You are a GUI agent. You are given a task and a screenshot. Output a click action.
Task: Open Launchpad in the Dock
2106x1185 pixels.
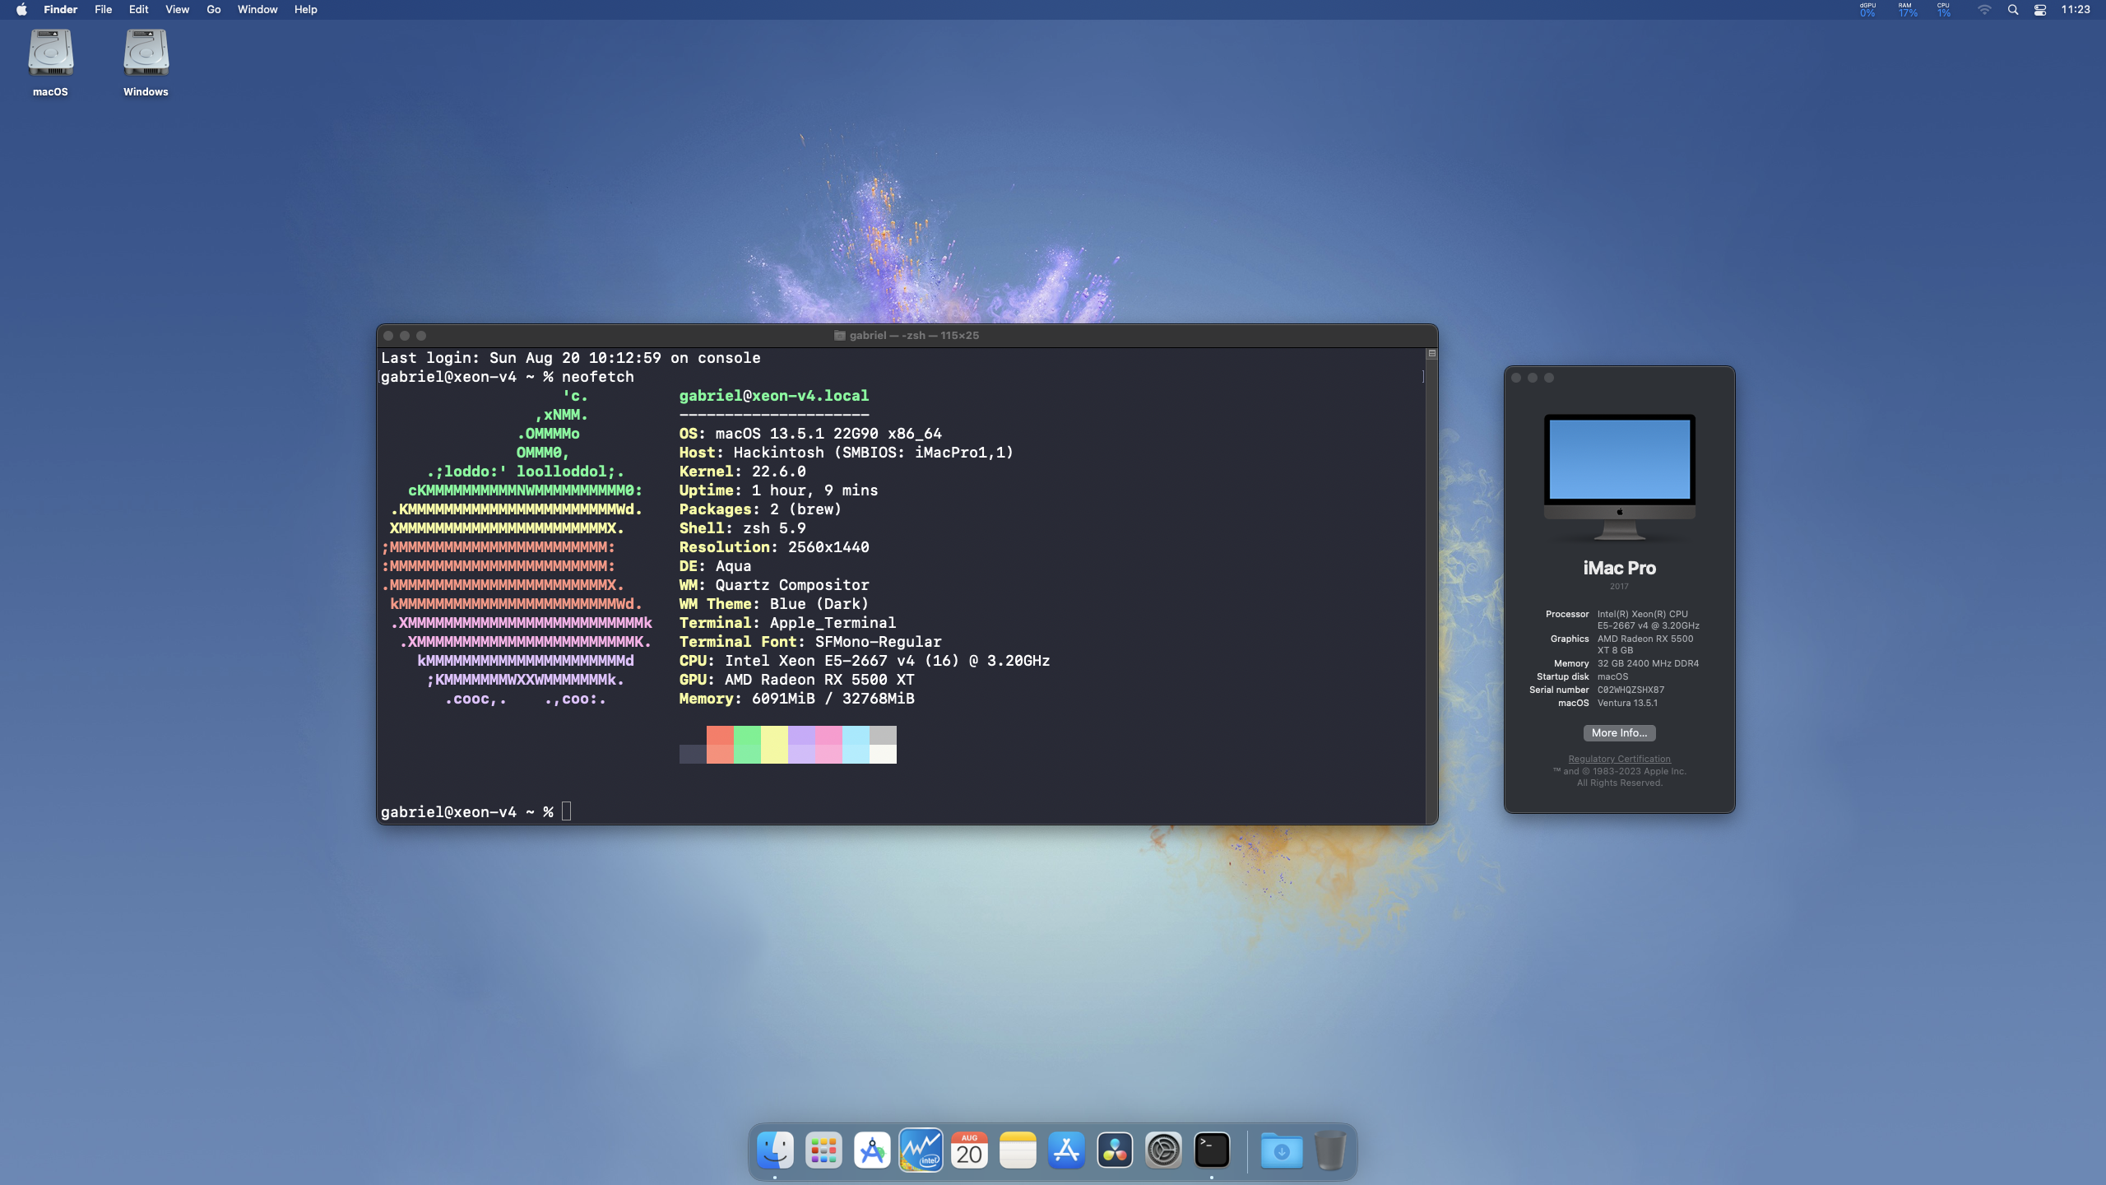pyautogui.click(x=823, y=1150)
